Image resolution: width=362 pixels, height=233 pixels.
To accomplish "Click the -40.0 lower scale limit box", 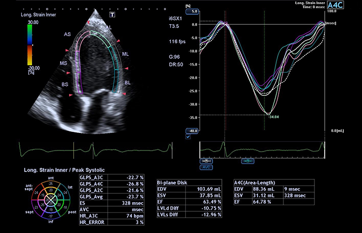I will pos(192,131).
